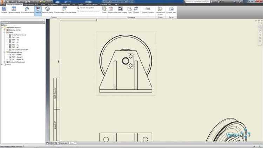Select the ГОСТ - А2 border

(14, 42)
